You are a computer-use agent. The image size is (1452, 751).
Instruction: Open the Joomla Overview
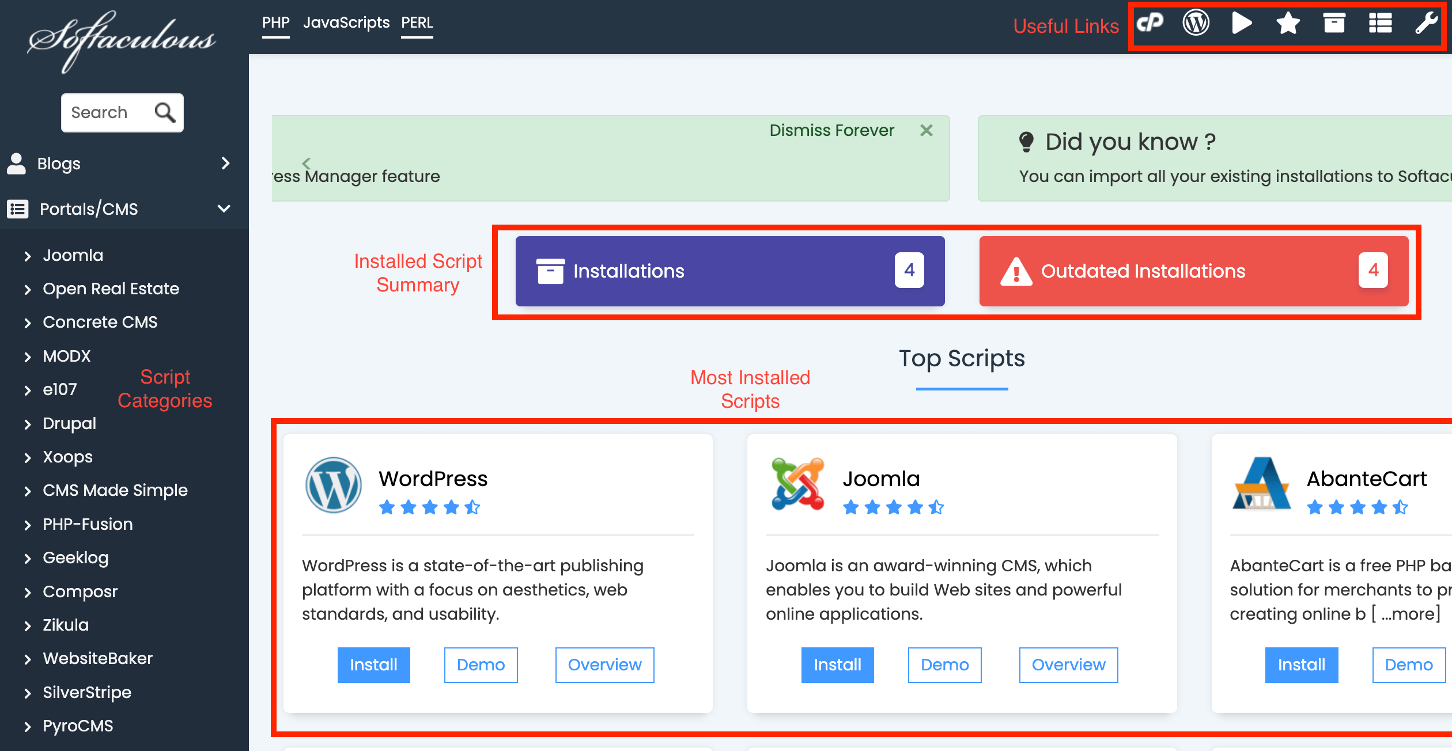coord(1068,665)
